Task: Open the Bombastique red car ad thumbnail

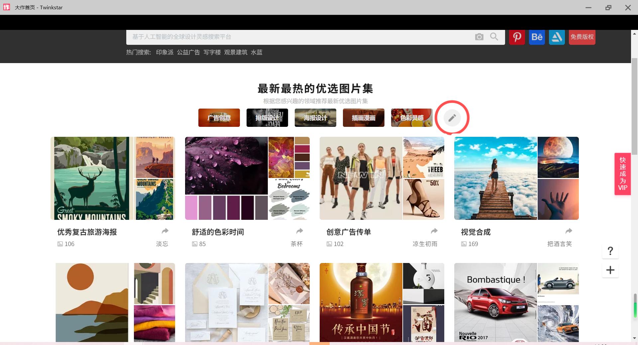Action: pyautogui.click(x=495, y=302)
